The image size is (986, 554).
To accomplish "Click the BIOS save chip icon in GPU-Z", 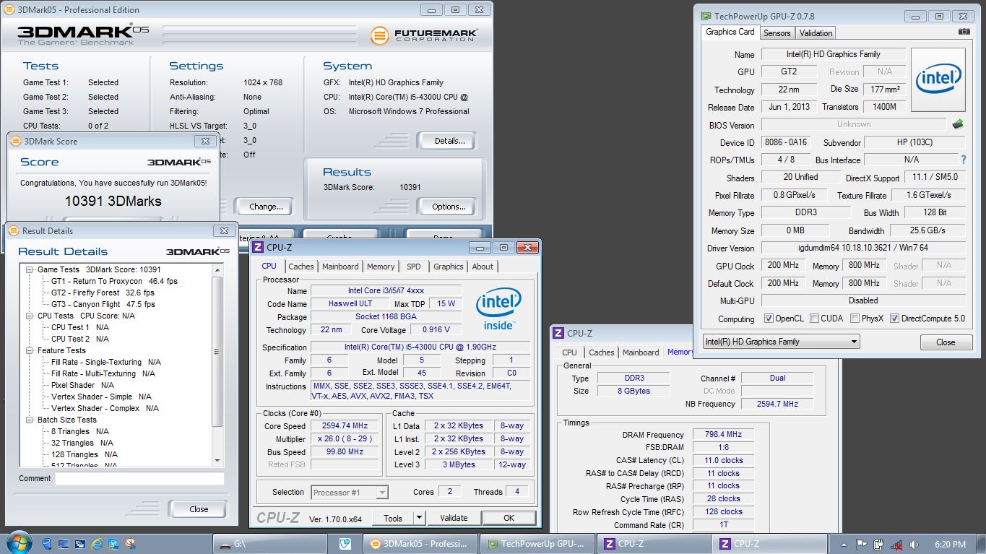I will click(958, 124).
